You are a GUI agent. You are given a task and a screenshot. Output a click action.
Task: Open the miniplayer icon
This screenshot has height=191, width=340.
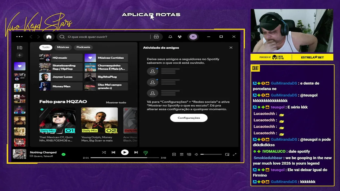pyautogui.click(x=227, y=154)
